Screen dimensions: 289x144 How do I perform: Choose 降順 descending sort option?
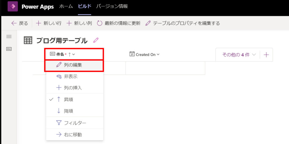69,111
